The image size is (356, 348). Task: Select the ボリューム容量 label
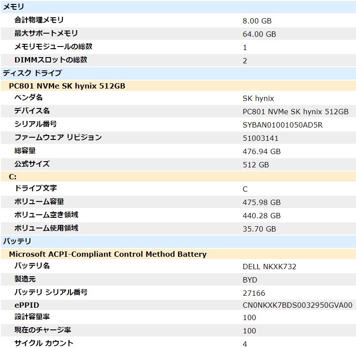click(39, 201)
